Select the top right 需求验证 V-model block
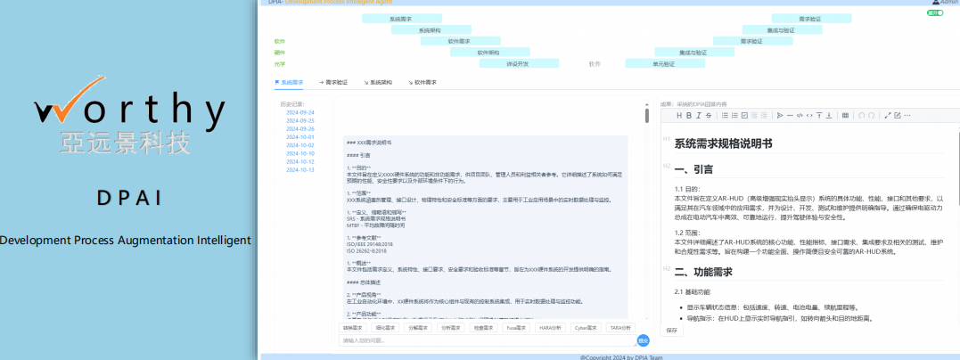960x360 pixels. coord(810,19)
